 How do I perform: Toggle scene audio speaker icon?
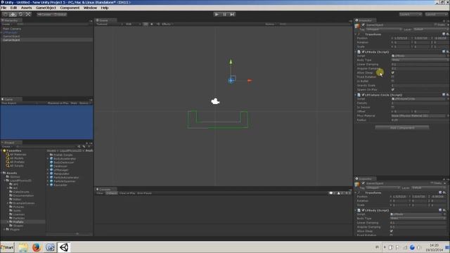tap(157, 24)
